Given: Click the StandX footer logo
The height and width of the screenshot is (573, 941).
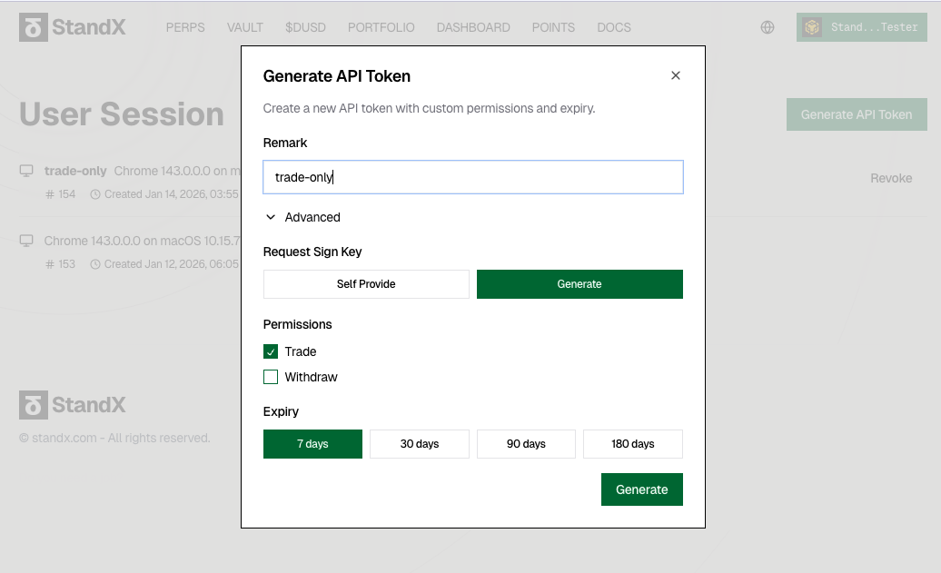Looking at the screenshot, I should (73, 405).
